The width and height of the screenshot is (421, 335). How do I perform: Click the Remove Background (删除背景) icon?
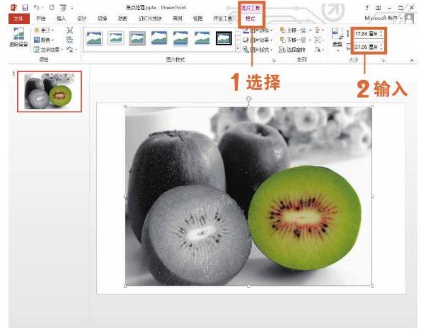[18, 37]
